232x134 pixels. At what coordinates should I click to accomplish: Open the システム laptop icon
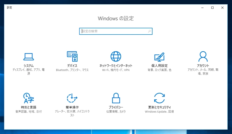29,57
